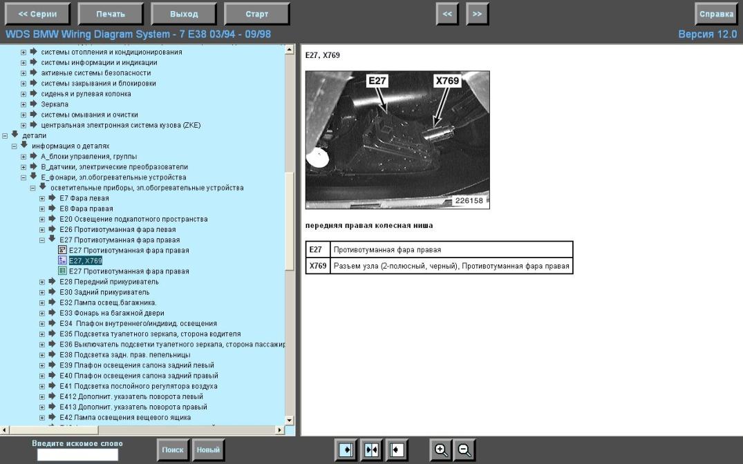Open the 'Справка' help button
This screenshot has height=464, width=743.
tap(716, 14)
